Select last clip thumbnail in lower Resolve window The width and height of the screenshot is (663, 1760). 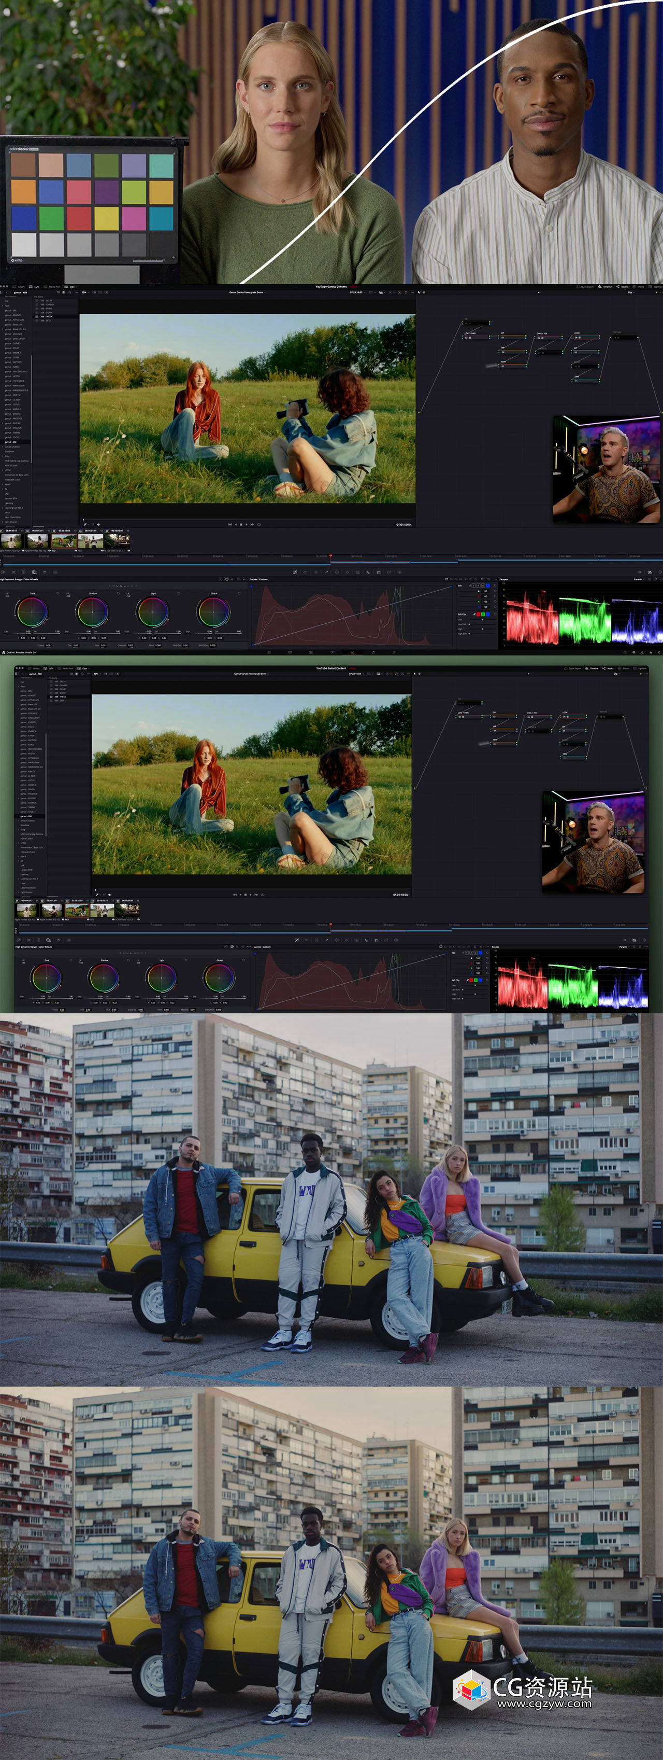pos(127,910)
